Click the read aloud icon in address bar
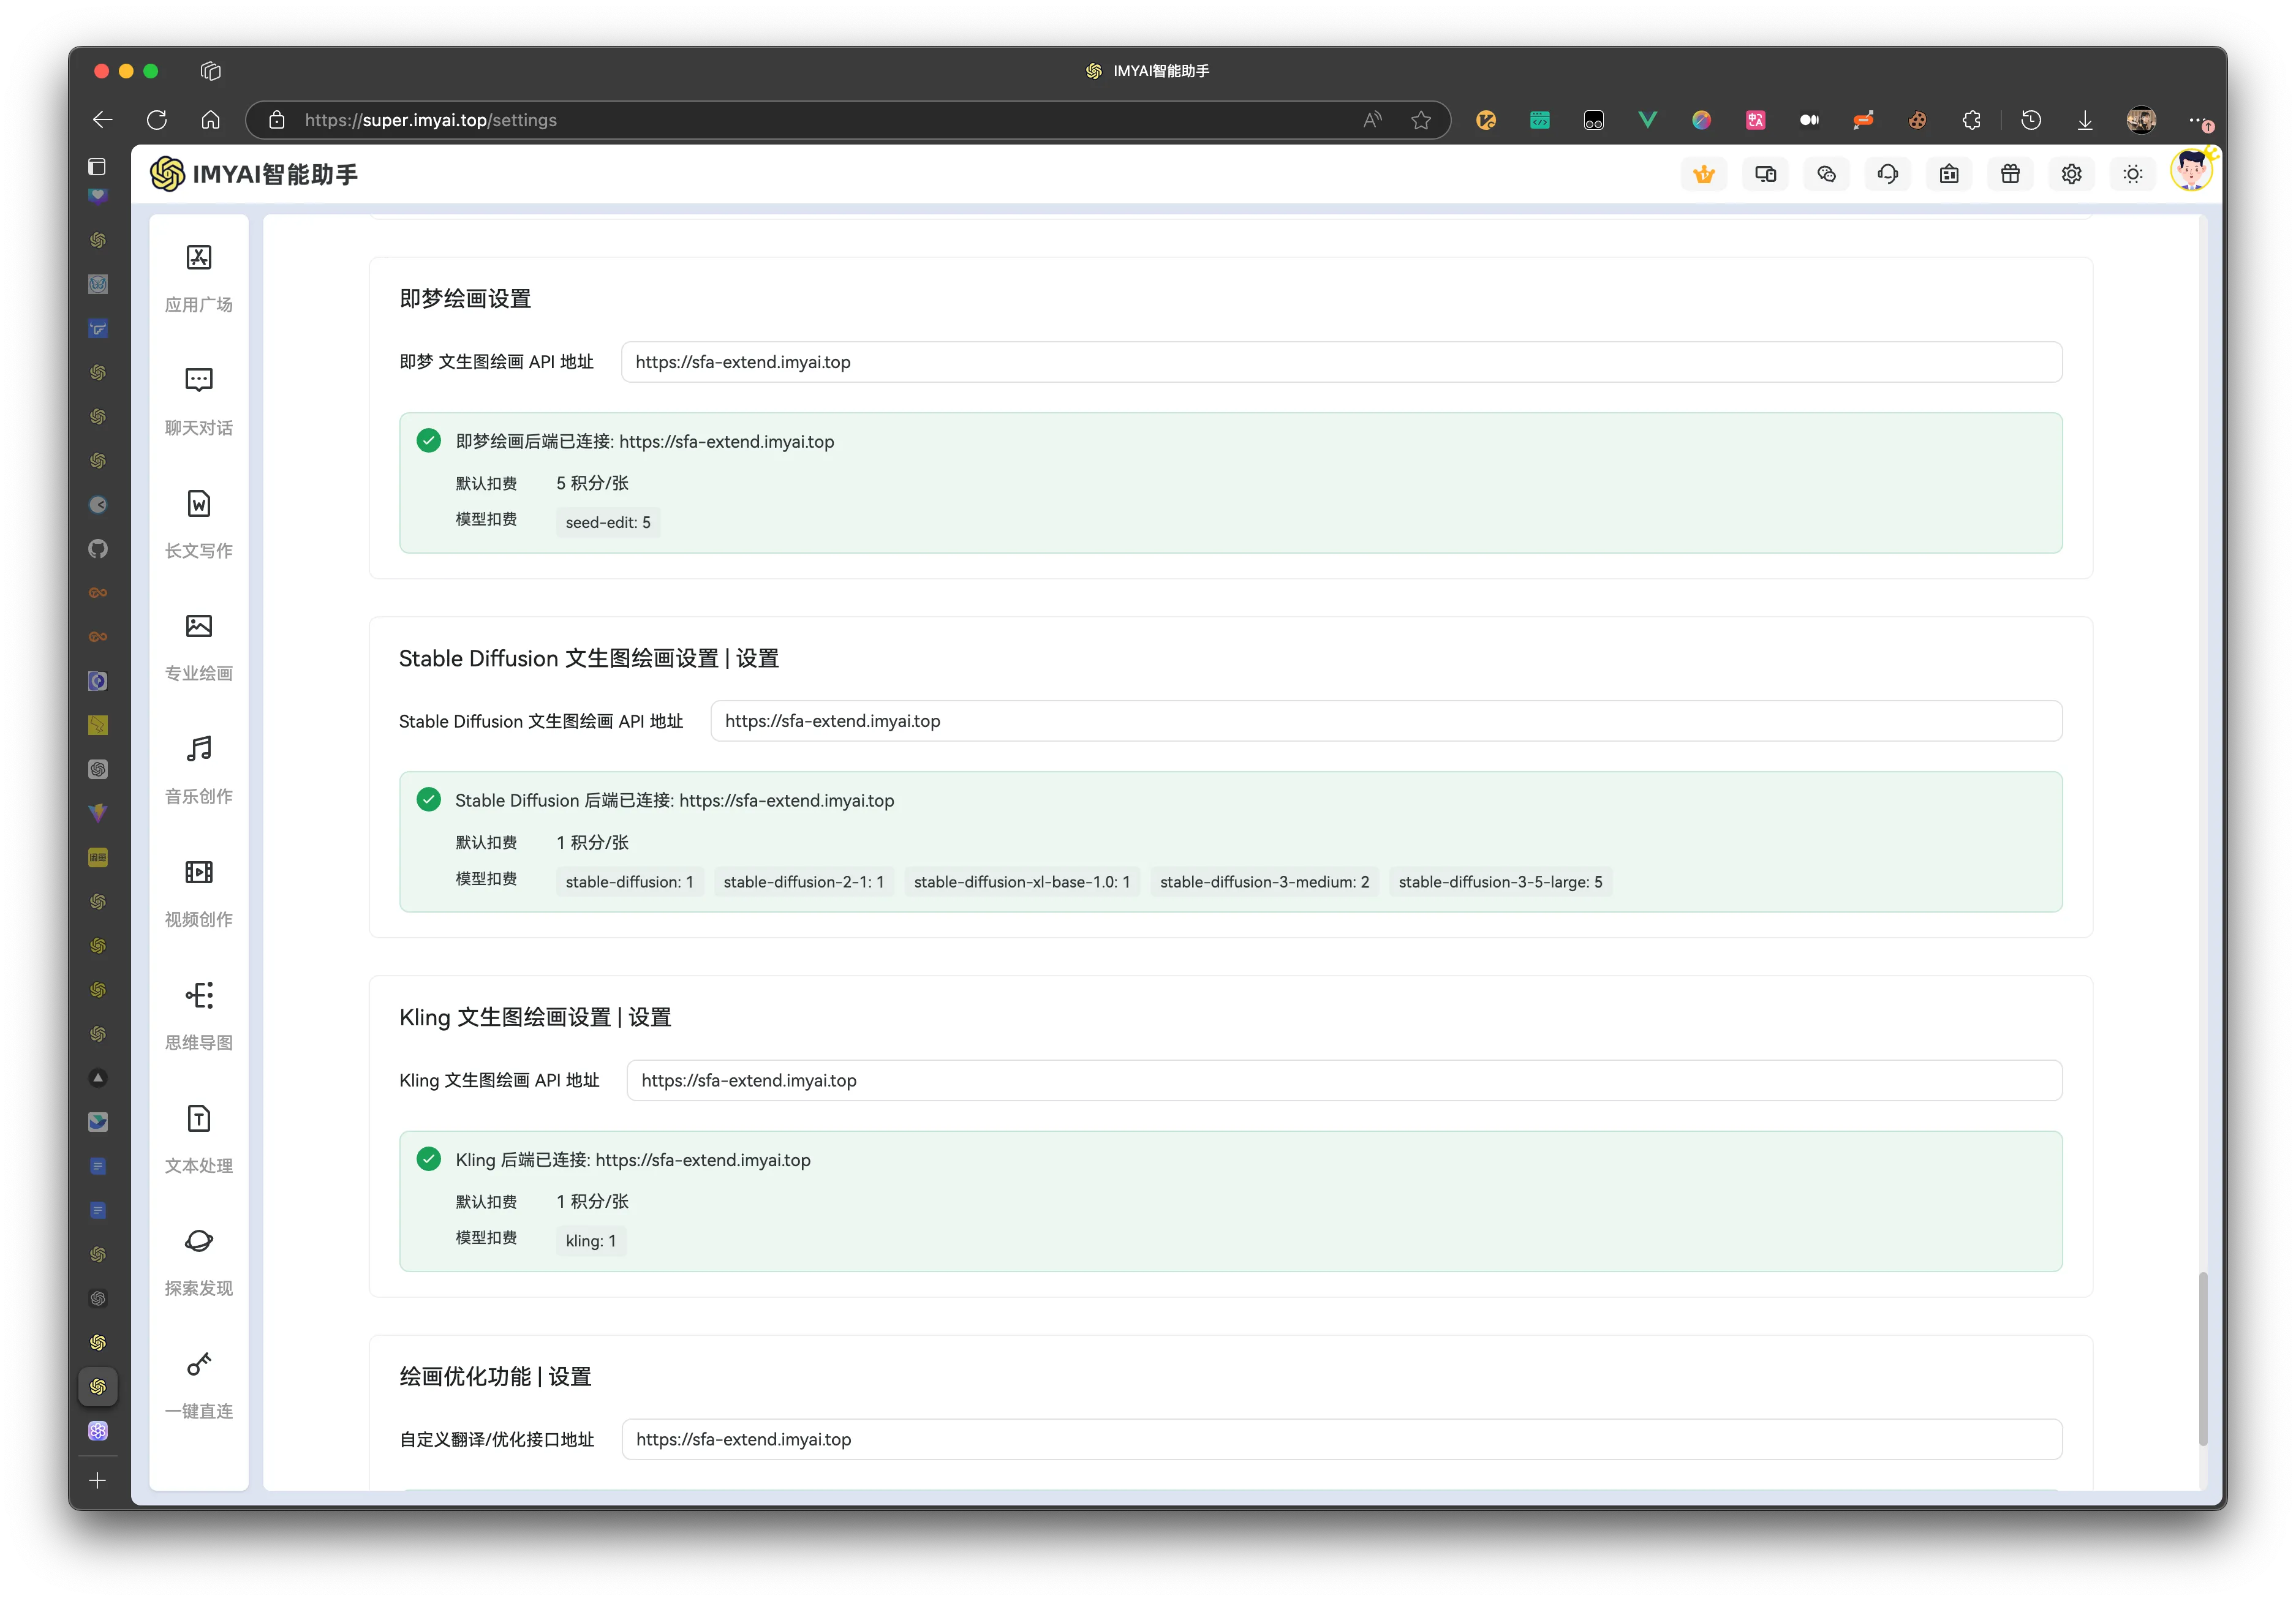The width and height of the screenshot is (2296, 1601). pos(1372,120)
